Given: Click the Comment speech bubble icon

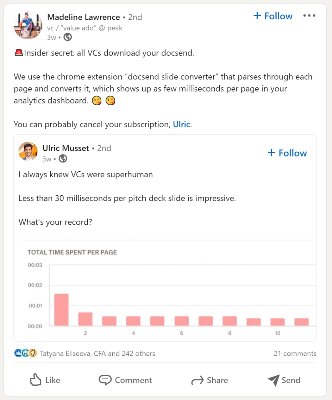Looking at the screenshot, I should (105, 380).
